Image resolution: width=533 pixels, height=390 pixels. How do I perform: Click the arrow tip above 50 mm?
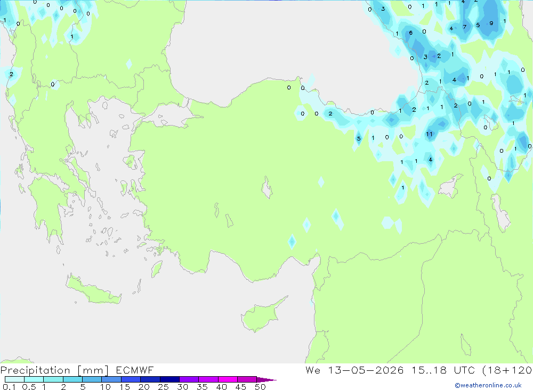click(266, 380)
